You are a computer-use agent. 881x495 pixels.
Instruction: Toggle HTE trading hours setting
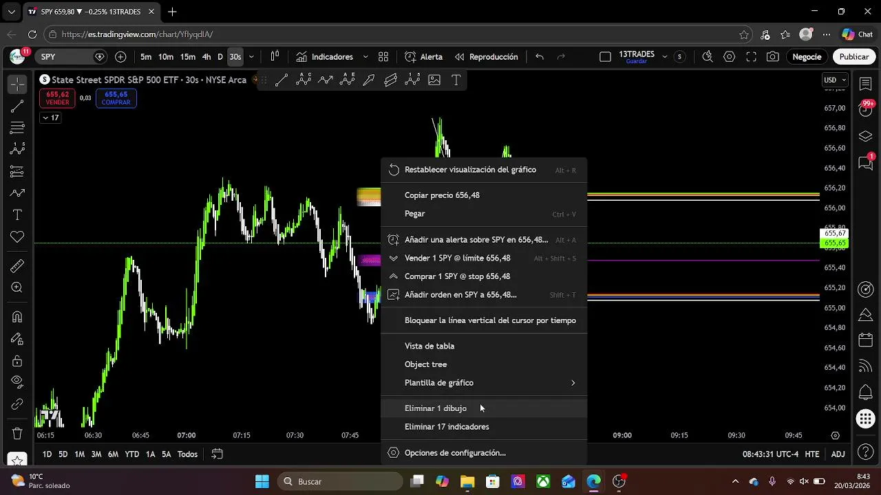(812, 454)
